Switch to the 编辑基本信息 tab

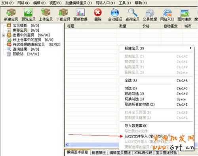click(x=77, y=152)
